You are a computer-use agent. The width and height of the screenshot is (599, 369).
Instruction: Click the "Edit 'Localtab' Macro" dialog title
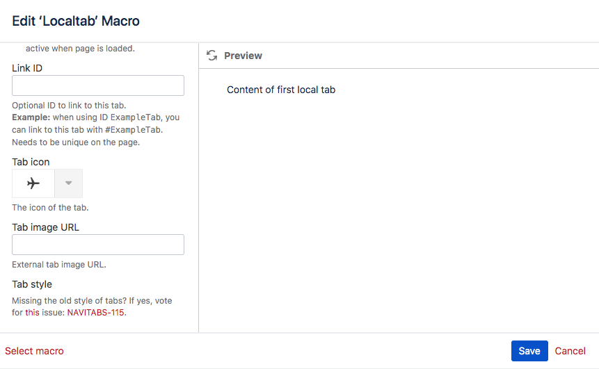76,21
